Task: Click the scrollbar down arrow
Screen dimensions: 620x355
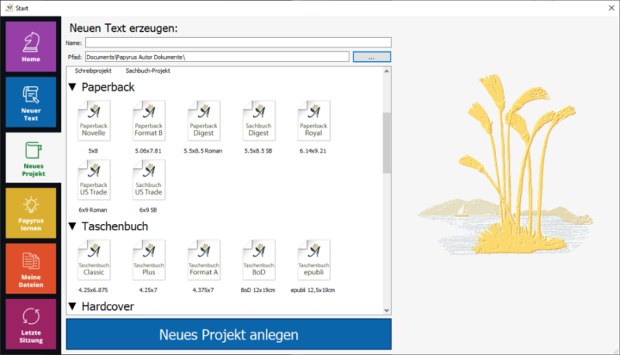Action: pos(387,310)
